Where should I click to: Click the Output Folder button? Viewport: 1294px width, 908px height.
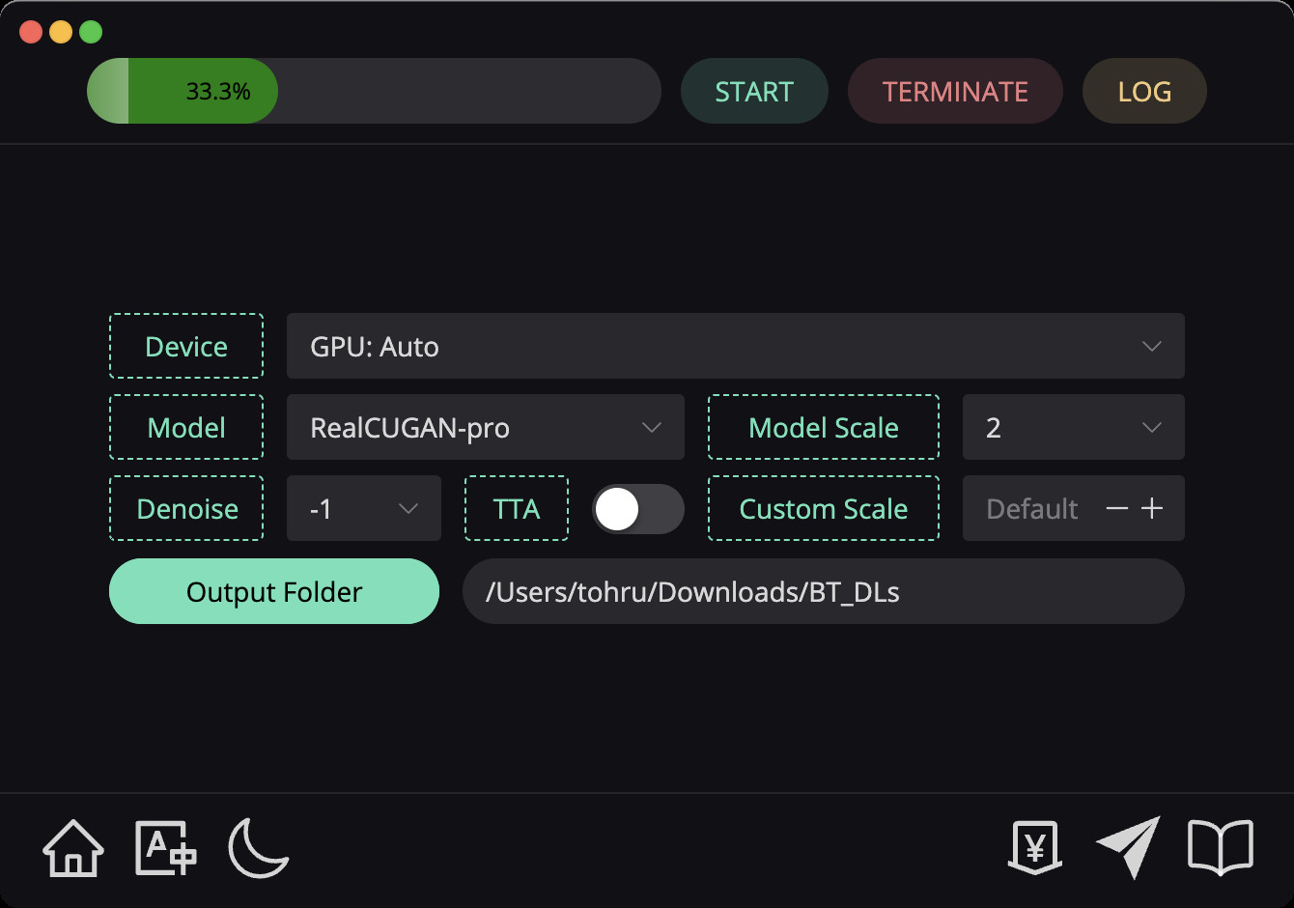(274, 591)
